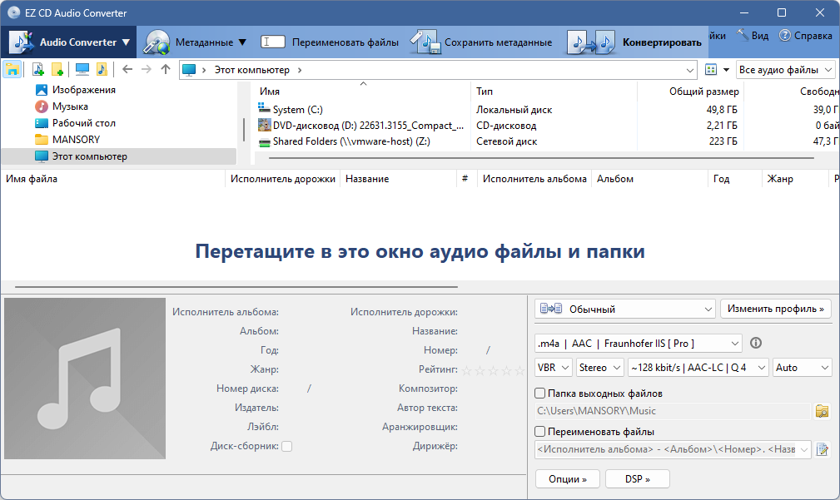This screenshot has height=500, width=840.
Task: Click the add folder icon
Action: 57,70
